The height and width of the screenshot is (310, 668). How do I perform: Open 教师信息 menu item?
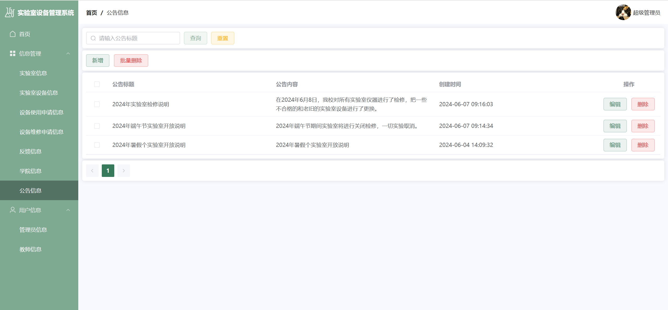pos(31,249)
